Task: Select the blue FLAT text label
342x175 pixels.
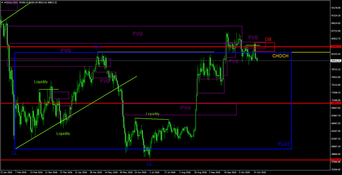Action: point(284,144)
